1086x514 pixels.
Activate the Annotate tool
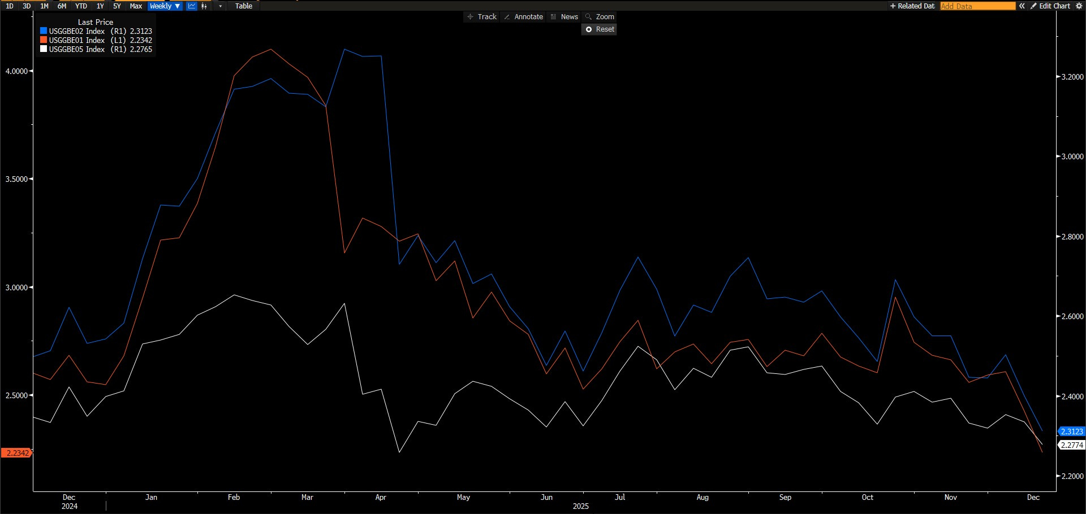(x=523, y=17)
